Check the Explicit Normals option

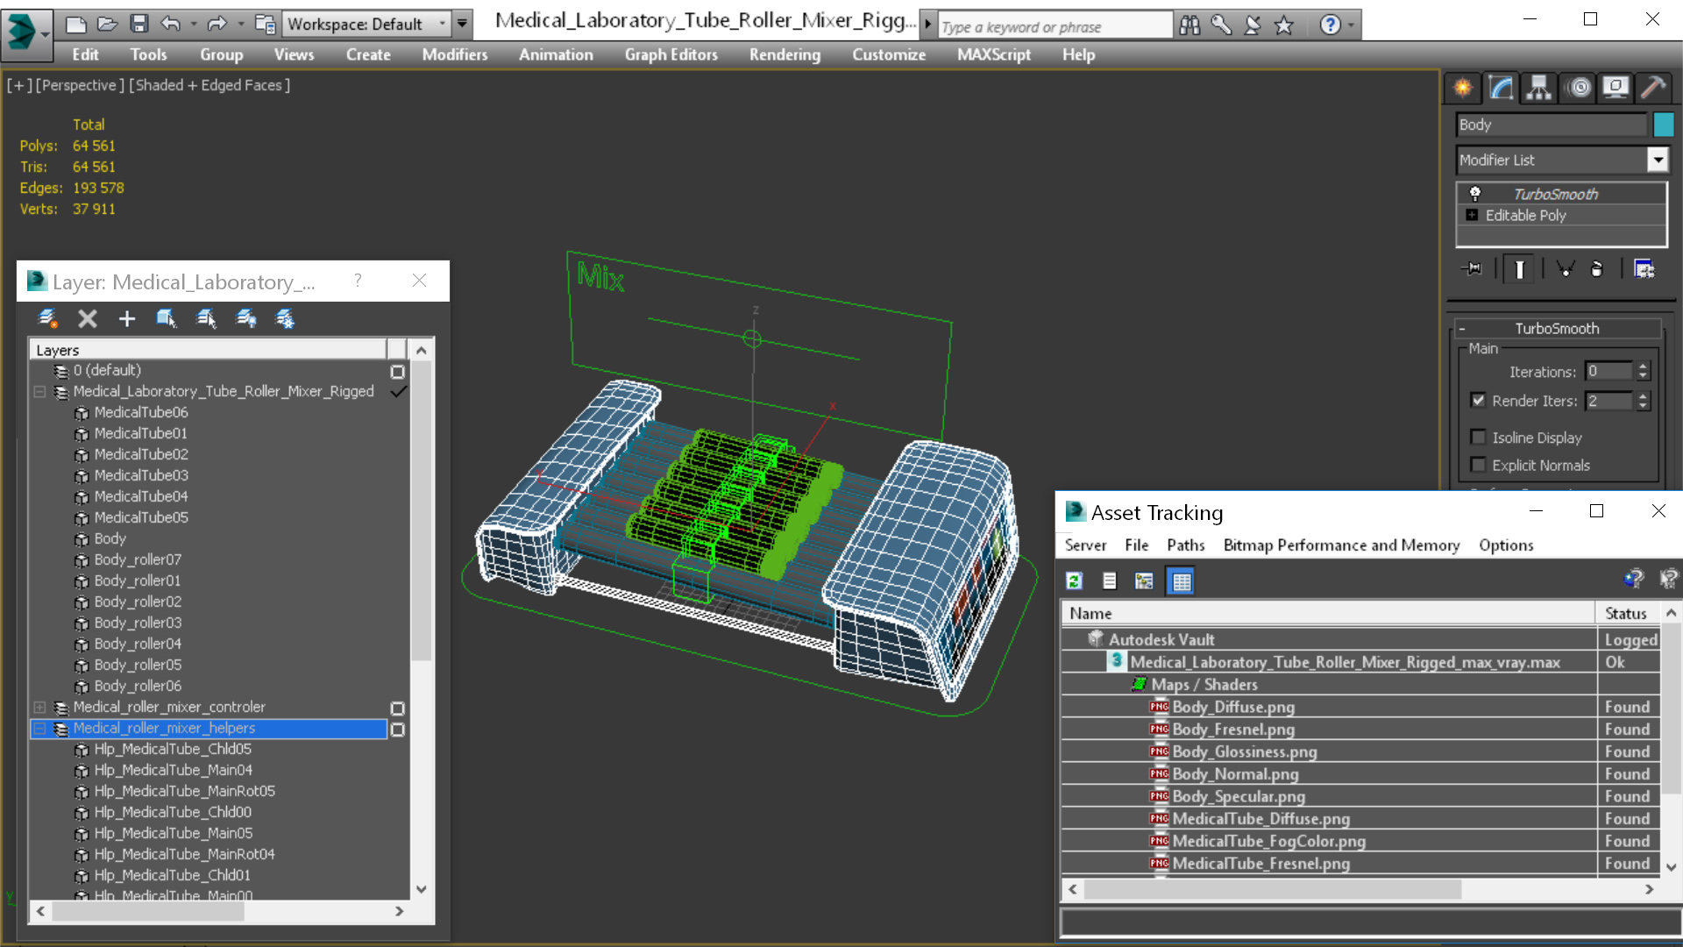pos(1478,466)
